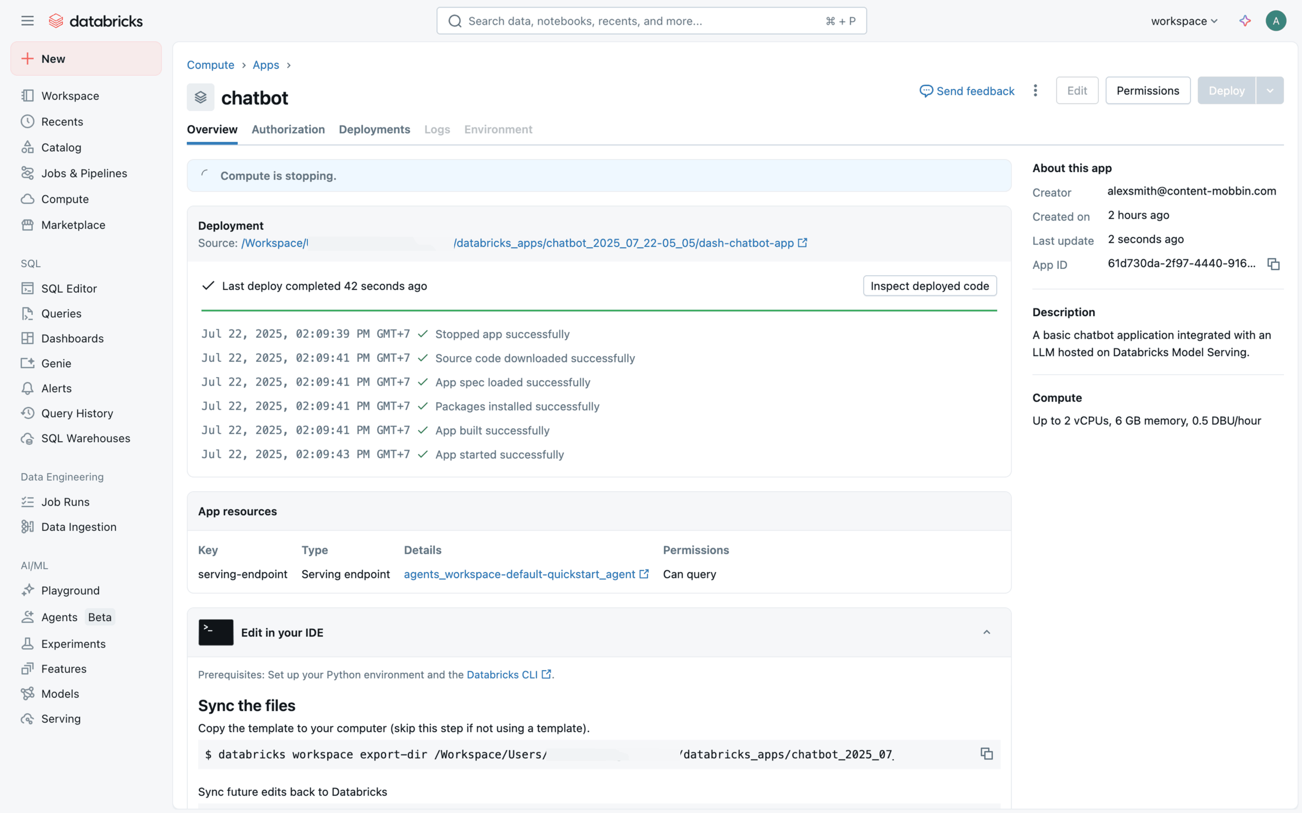Image resolution: width=1302 pixels, height=813 pixels.
Task: Toggle the hamburger sidebar menu
Action: [27, 21]
